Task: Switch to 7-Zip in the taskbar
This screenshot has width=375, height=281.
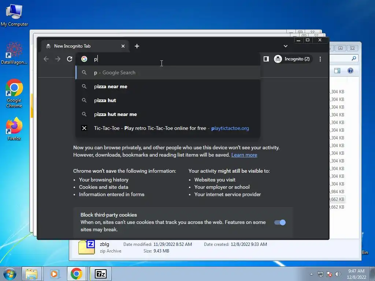Action: coord(101,274)
